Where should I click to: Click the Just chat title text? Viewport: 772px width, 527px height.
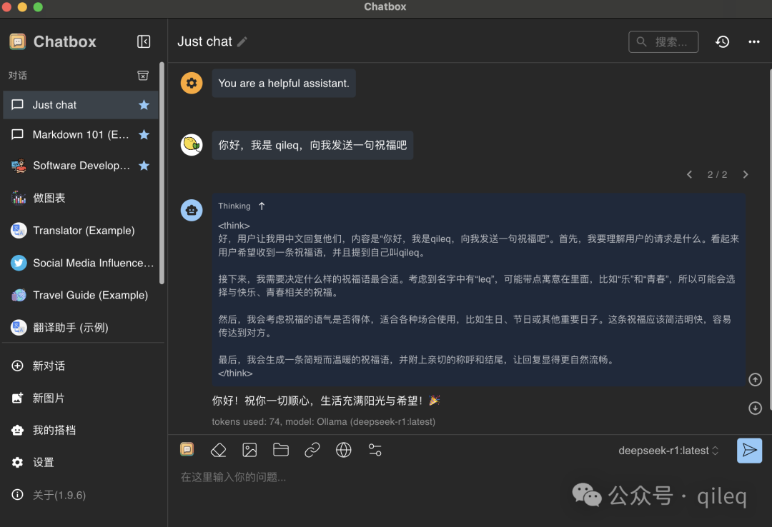click(204, 42)
